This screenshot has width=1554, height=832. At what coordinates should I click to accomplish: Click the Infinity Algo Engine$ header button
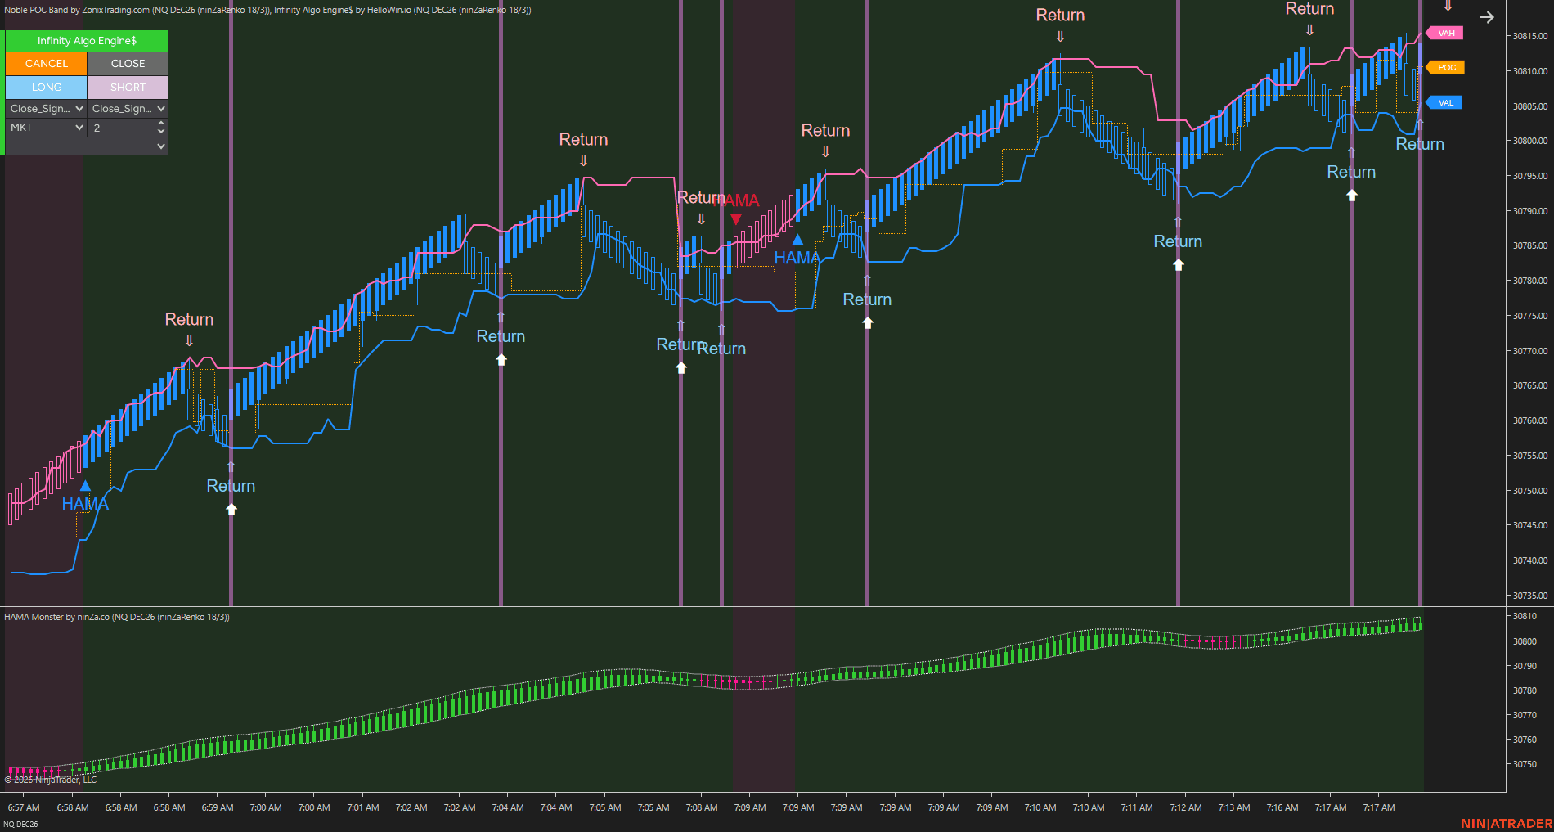(x=87, y=41)
